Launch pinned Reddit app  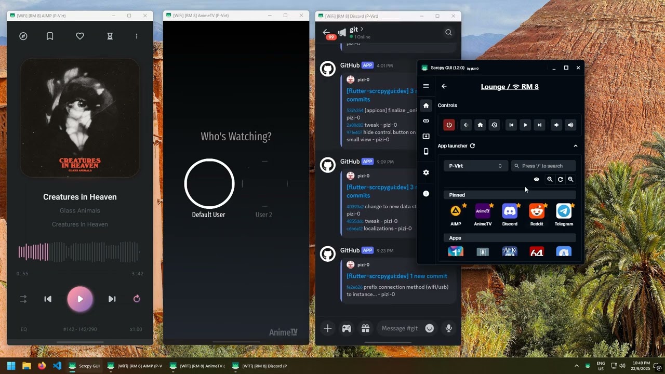pos(537,215)
